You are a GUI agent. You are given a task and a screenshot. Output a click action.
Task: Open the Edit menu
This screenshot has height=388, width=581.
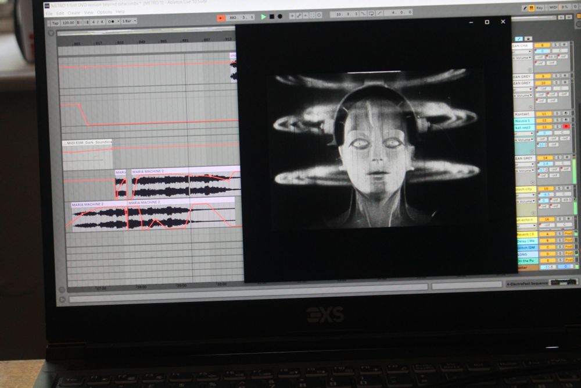[60, 13]
